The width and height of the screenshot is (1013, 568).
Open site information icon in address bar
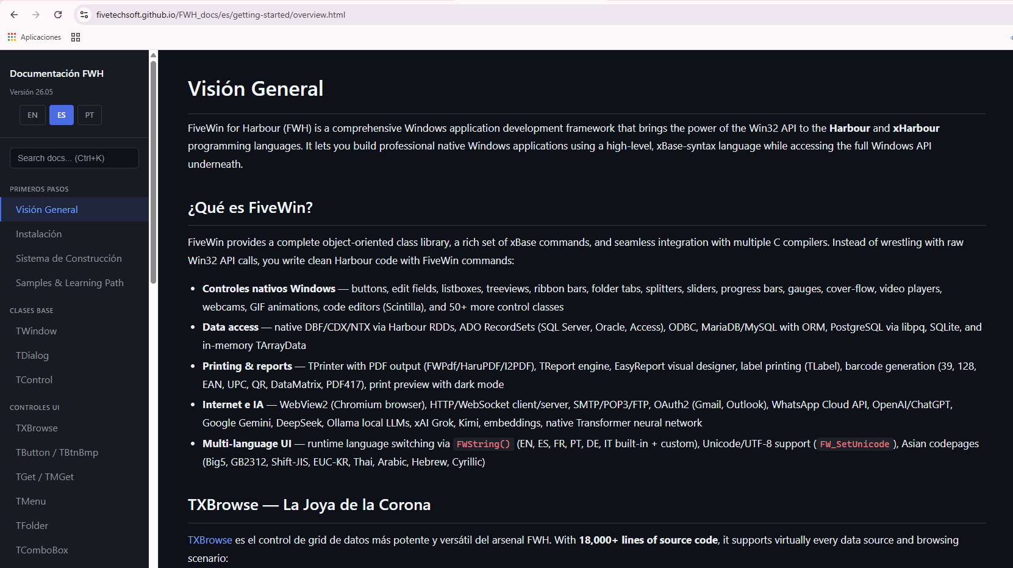(84, 15)
